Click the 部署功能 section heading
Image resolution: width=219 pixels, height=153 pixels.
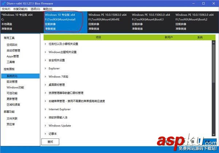(9, 112)
